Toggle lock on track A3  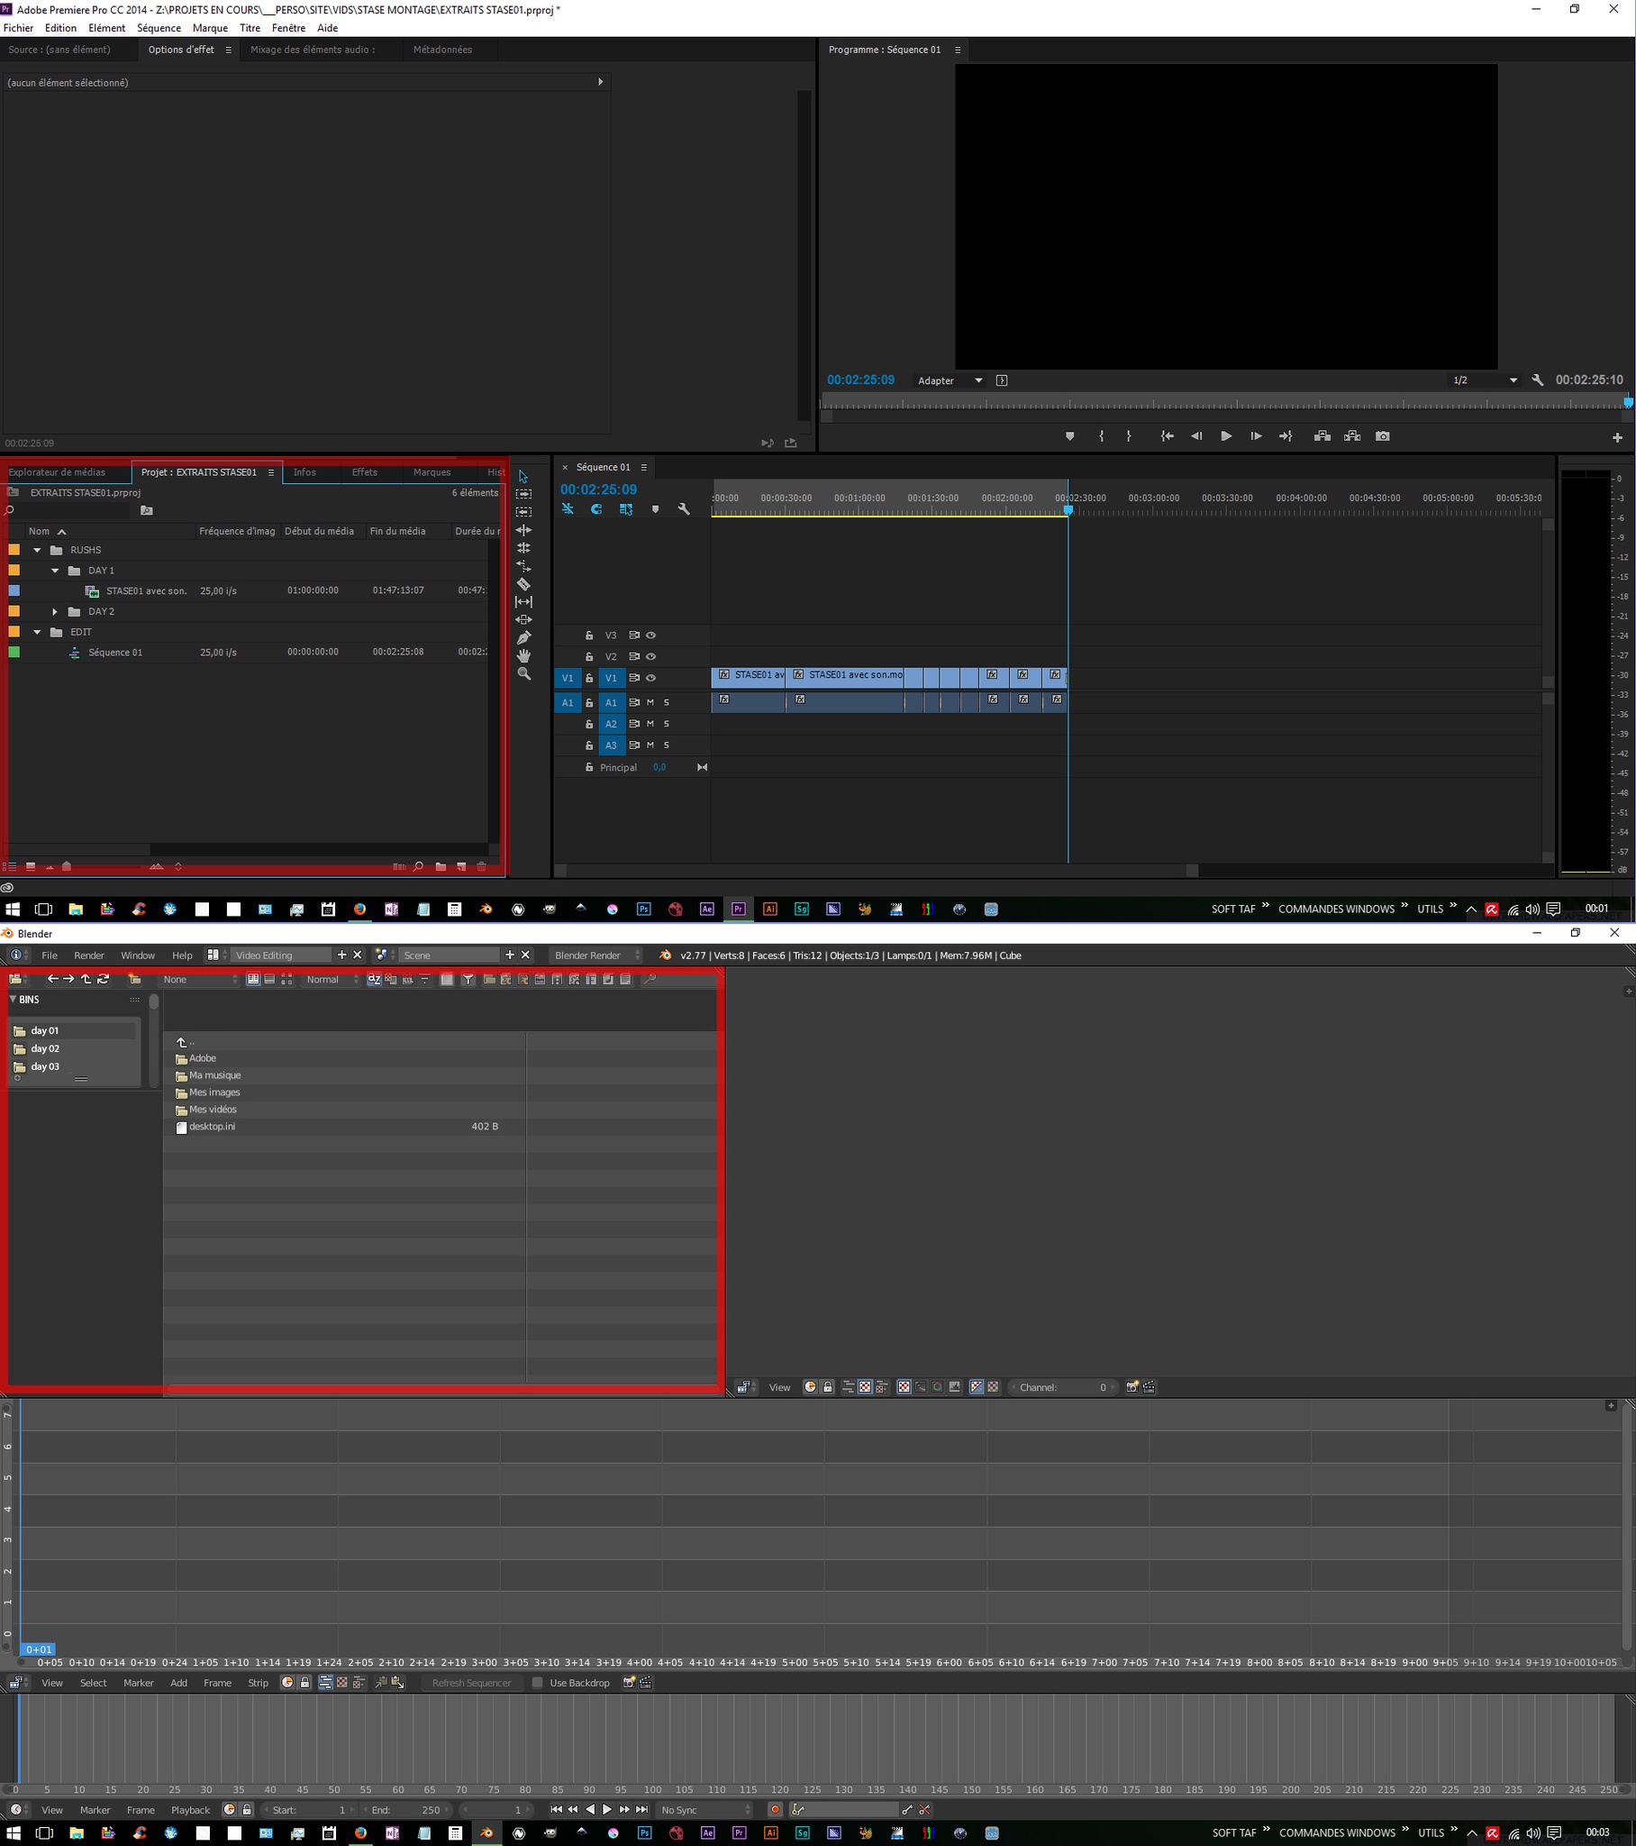tap(588, 746)
